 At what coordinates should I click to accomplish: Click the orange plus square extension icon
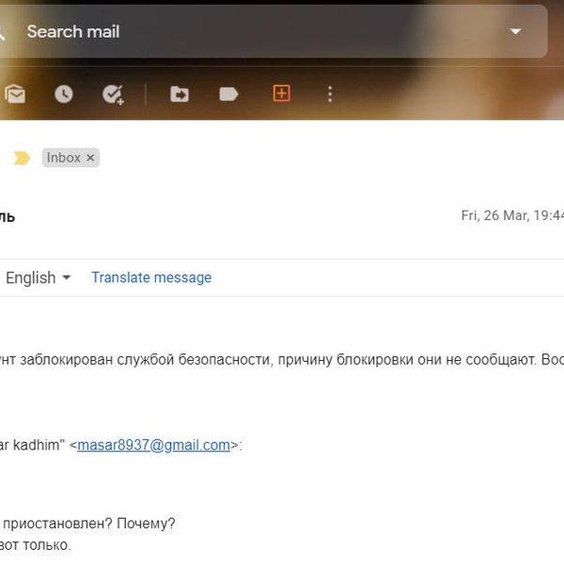[x=281, y=93]
